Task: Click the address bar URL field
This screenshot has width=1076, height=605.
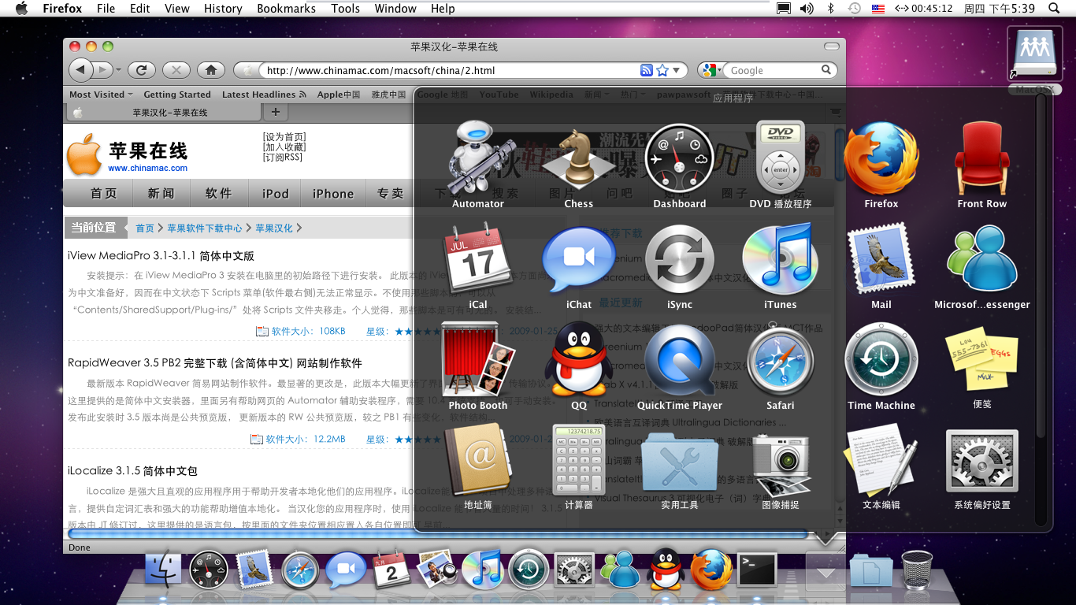Action: [451, 70]
